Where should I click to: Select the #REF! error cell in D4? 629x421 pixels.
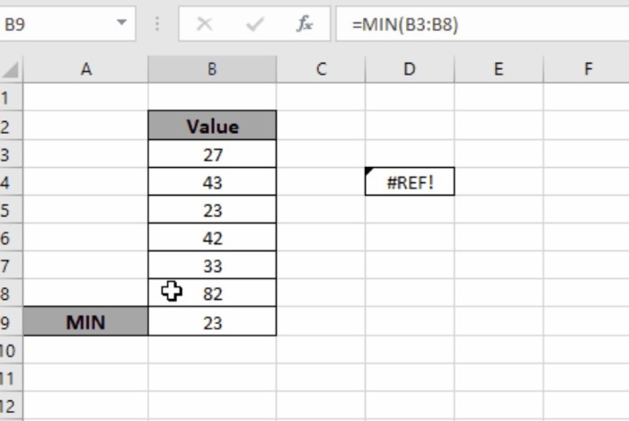pyautogui.click(x=409, y=181)
